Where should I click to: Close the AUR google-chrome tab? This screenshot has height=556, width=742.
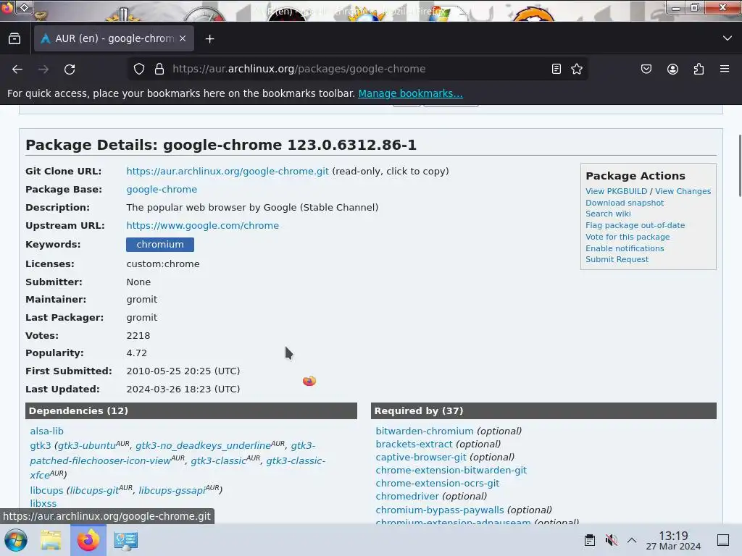pos(183,39)
